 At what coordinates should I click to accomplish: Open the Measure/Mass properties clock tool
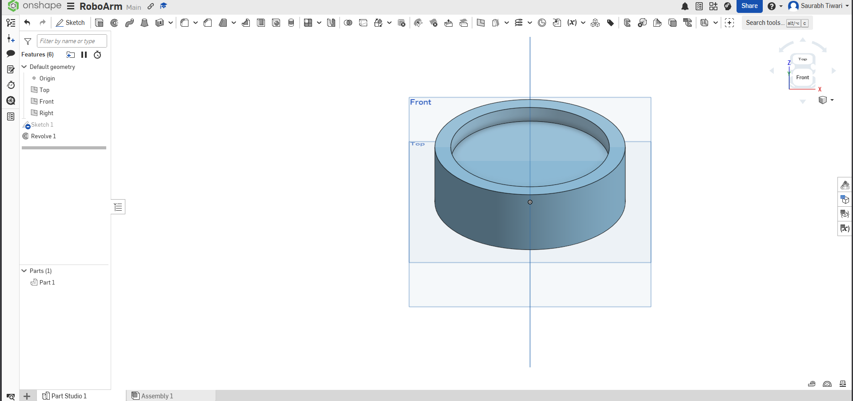[x=542, y=23]
